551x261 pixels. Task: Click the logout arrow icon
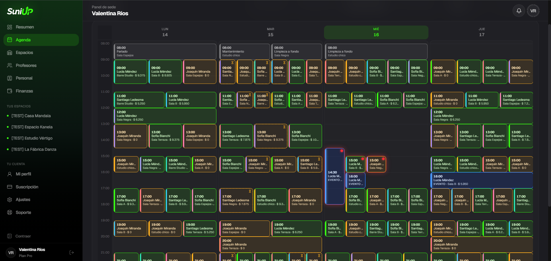72,252
